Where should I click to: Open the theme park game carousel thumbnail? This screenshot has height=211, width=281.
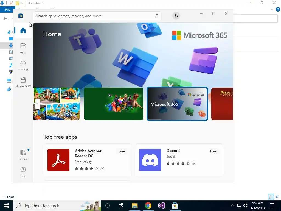coord(57,104)
